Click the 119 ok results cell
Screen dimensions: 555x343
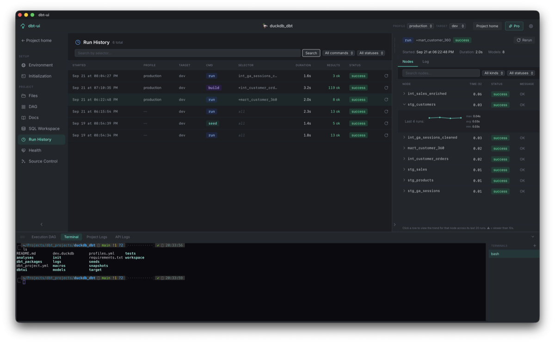click(334, 88)
